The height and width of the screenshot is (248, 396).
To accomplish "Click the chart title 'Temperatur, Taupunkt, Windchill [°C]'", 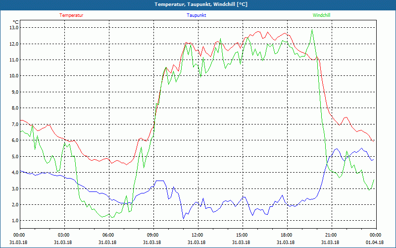I will 201,4.
